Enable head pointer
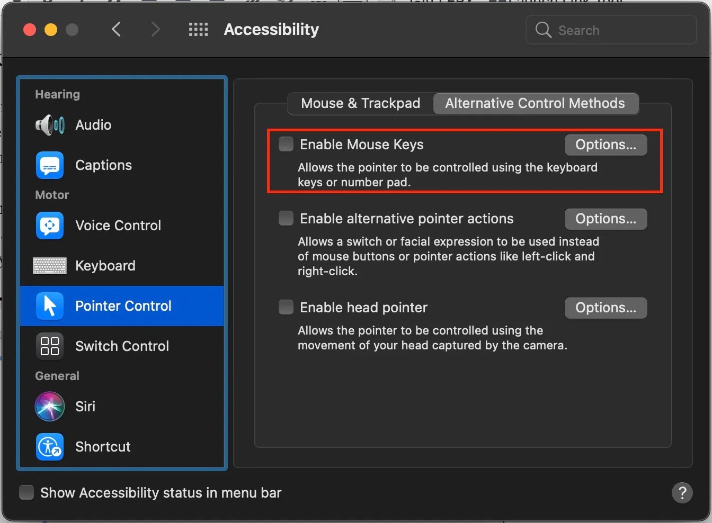 (286, 306)
